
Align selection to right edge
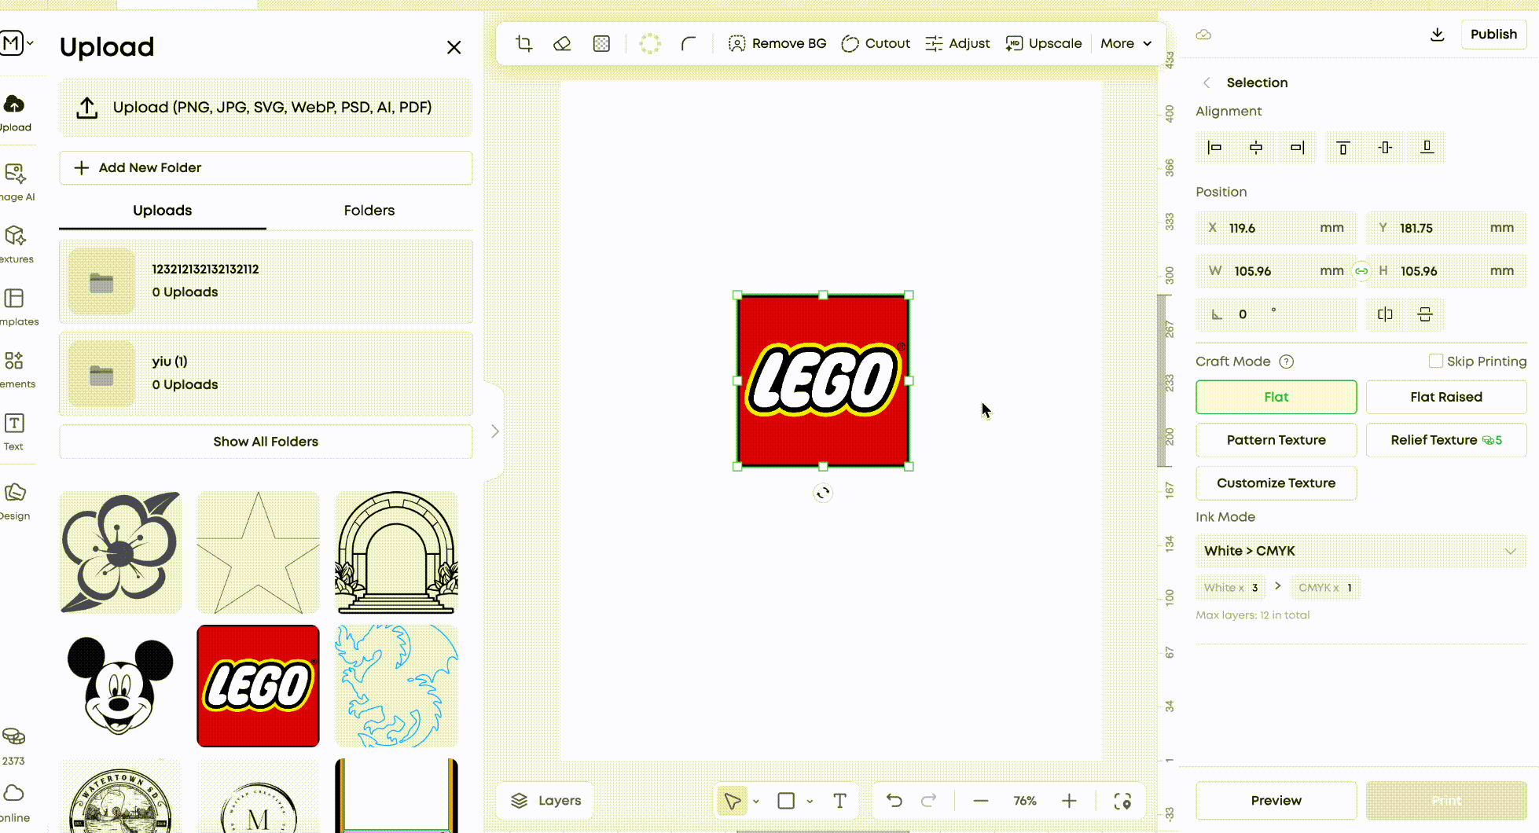(1298, 147)
